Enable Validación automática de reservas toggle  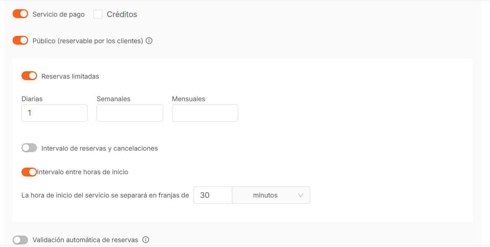[x=20, y=240]
